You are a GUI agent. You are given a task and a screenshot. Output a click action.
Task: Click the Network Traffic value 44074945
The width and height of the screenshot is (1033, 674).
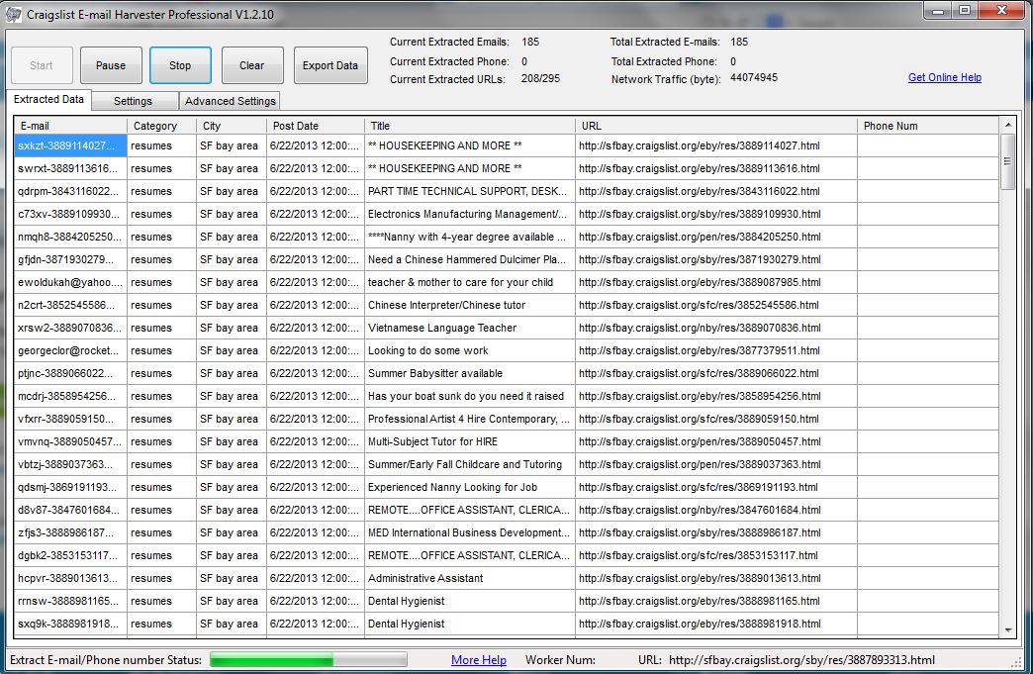coord(754,77)
